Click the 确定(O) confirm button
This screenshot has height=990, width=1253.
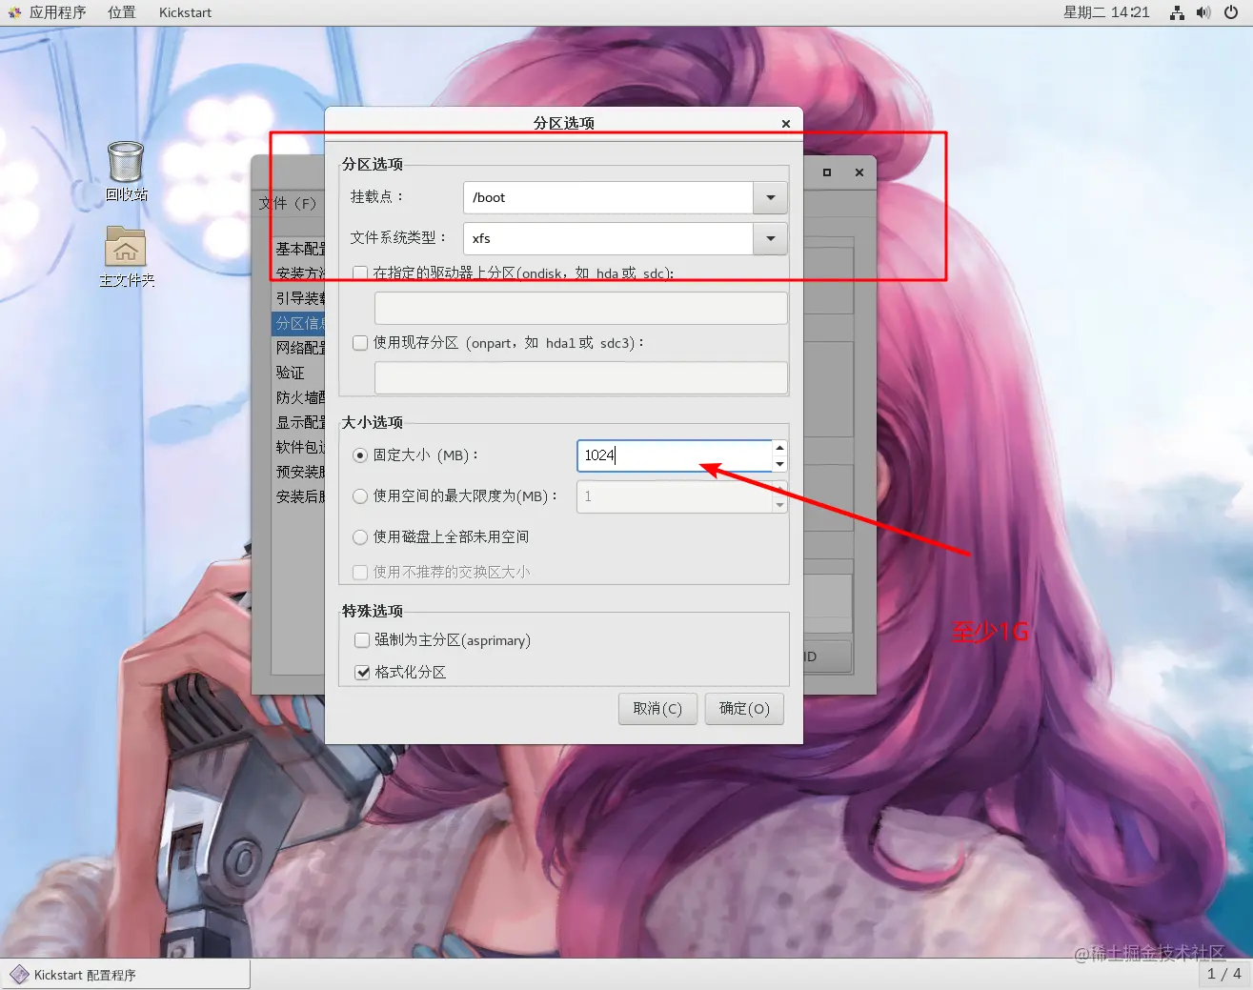(744, 709)
